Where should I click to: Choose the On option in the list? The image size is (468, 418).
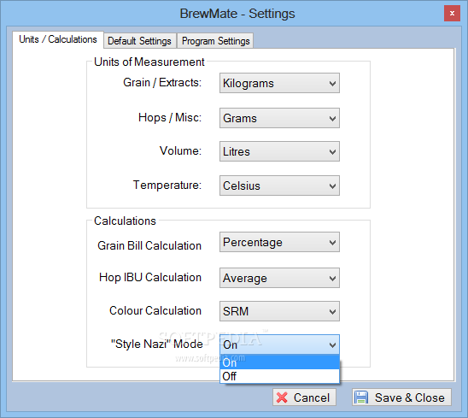279,362
